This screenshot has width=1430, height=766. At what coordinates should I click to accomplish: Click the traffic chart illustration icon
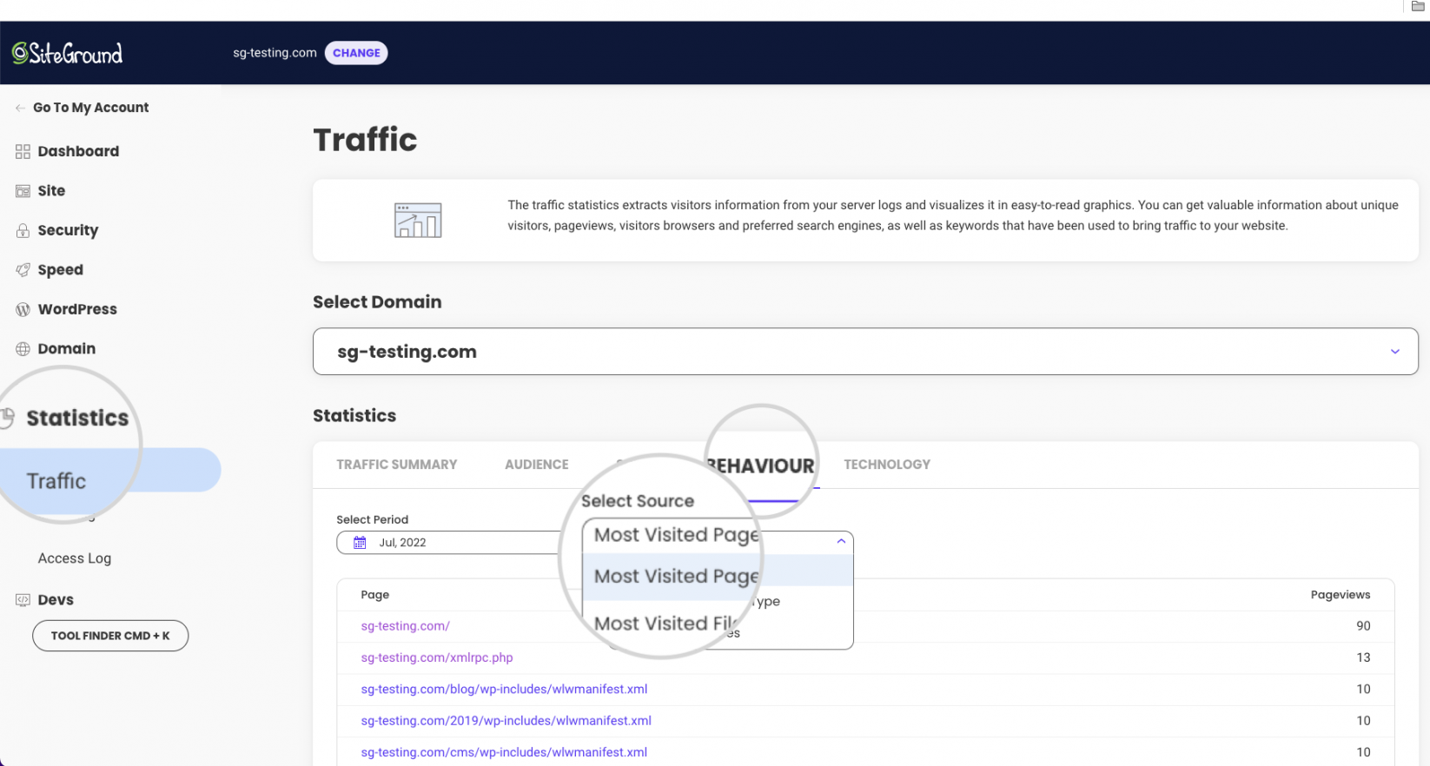click(418, 220)
